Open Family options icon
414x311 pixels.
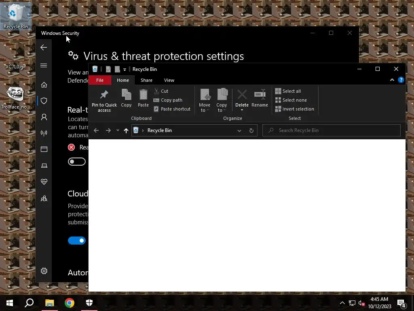44,198
